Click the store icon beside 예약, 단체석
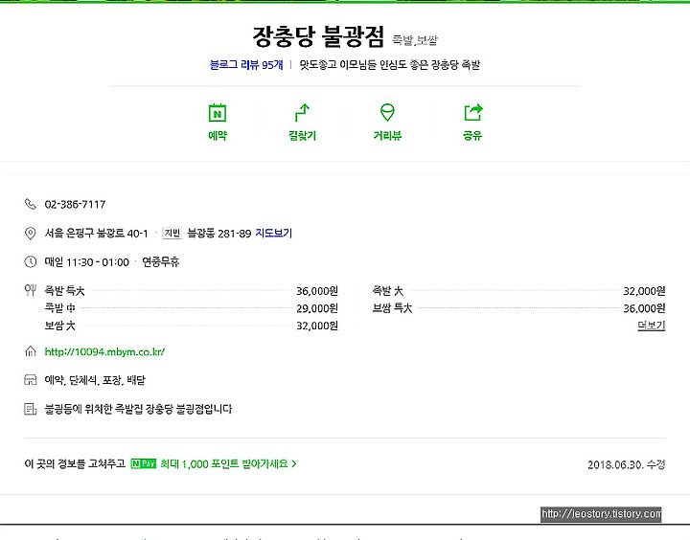Image resolution: width=690 pixels, height=540 pixels. point(30,380)
